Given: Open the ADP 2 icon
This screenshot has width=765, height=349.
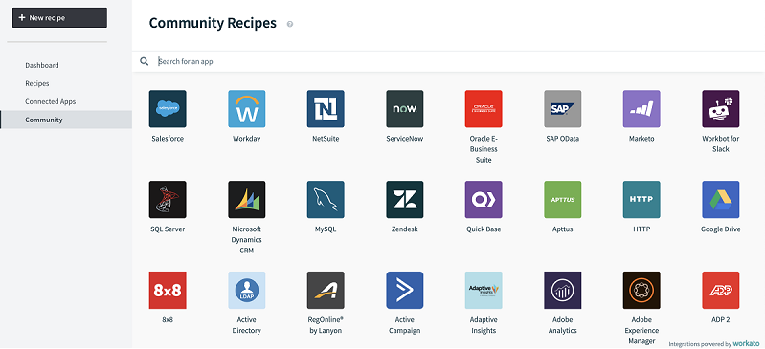Looking at the screenshot, I should pyautogui.click(x=721, y=290).
